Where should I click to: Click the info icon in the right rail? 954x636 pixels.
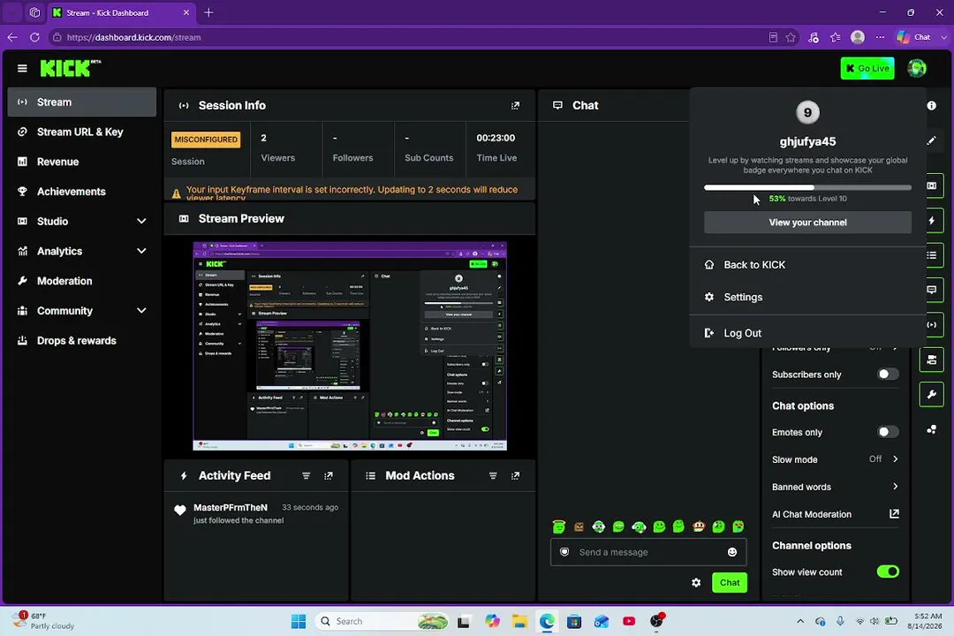click(x=932, y=105)
